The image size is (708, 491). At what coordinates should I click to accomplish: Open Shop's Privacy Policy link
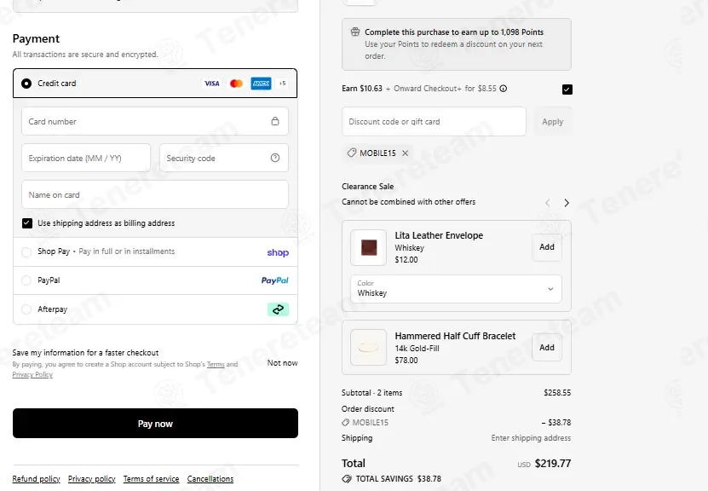click(32, 374)
